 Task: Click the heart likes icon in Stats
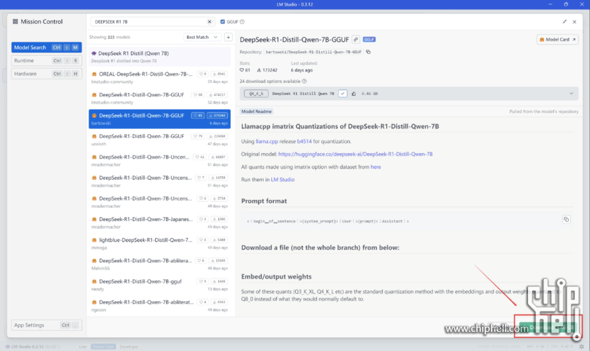241,70
